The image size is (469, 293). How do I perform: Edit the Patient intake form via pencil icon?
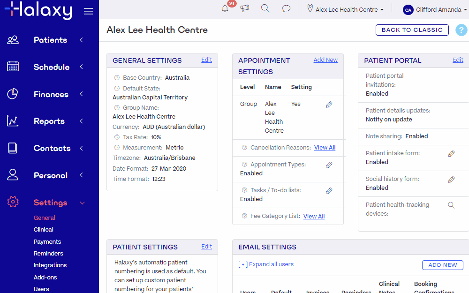(451, 153)
